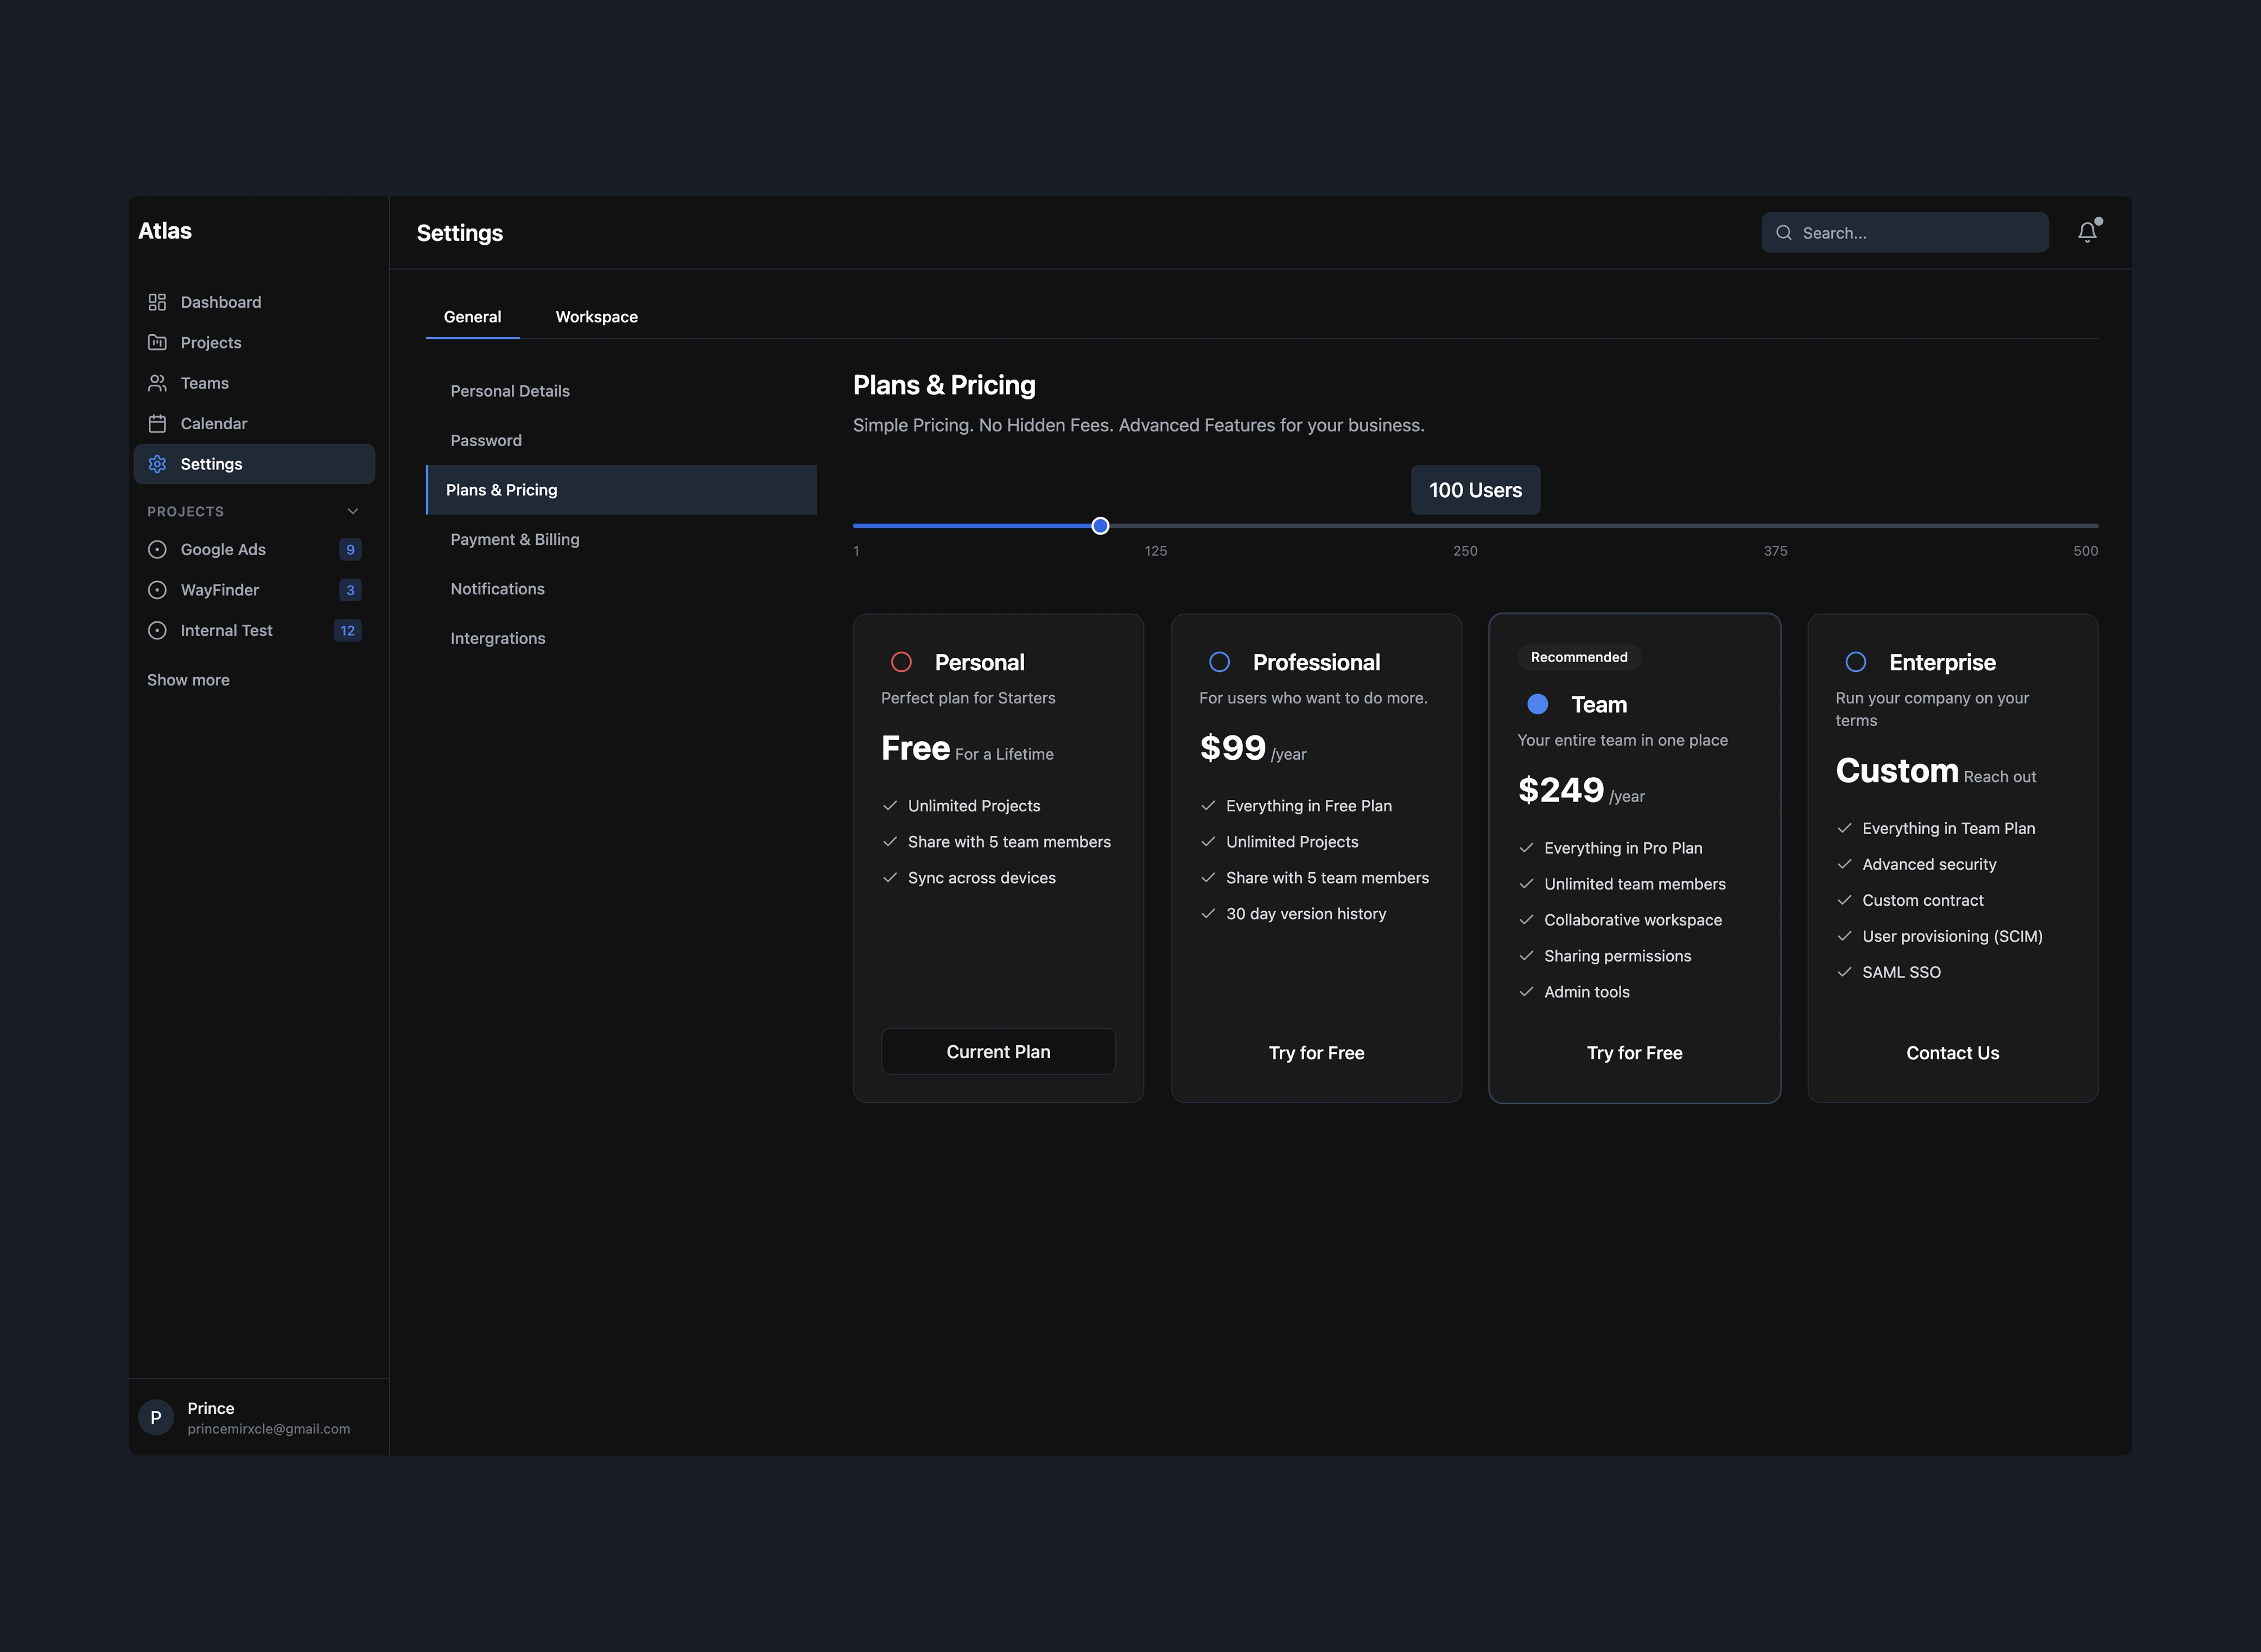Click the user avatar P icon
This screenshot has width=2261, height=1652.
[x=156, y=1417]
